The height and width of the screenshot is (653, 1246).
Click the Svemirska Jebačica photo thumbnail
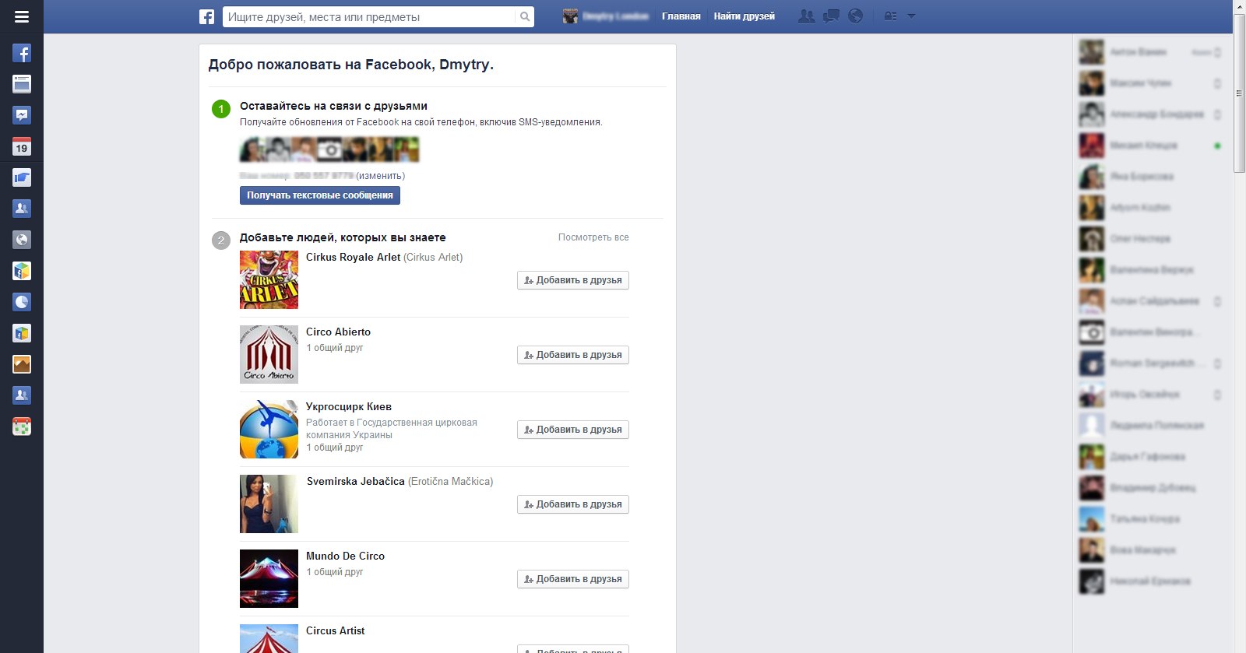pos(269,504)
